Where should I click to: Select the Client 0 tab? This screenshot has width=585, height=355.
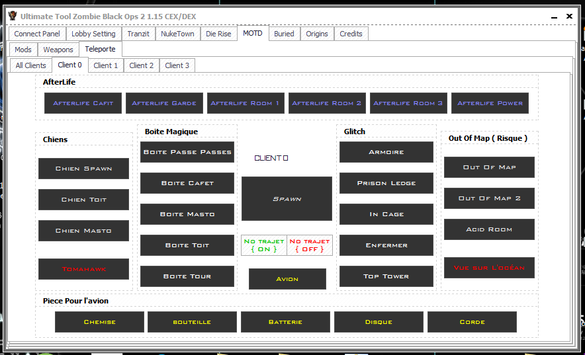click(x=69, y=65)
